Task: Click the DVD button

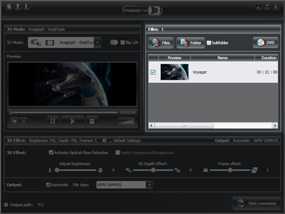Action: tap(265, 42)
